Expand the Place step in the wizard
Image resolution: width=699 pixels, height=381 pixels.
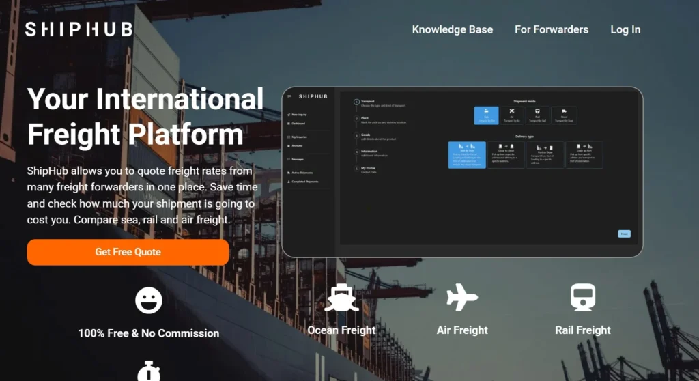pos(365,118)
